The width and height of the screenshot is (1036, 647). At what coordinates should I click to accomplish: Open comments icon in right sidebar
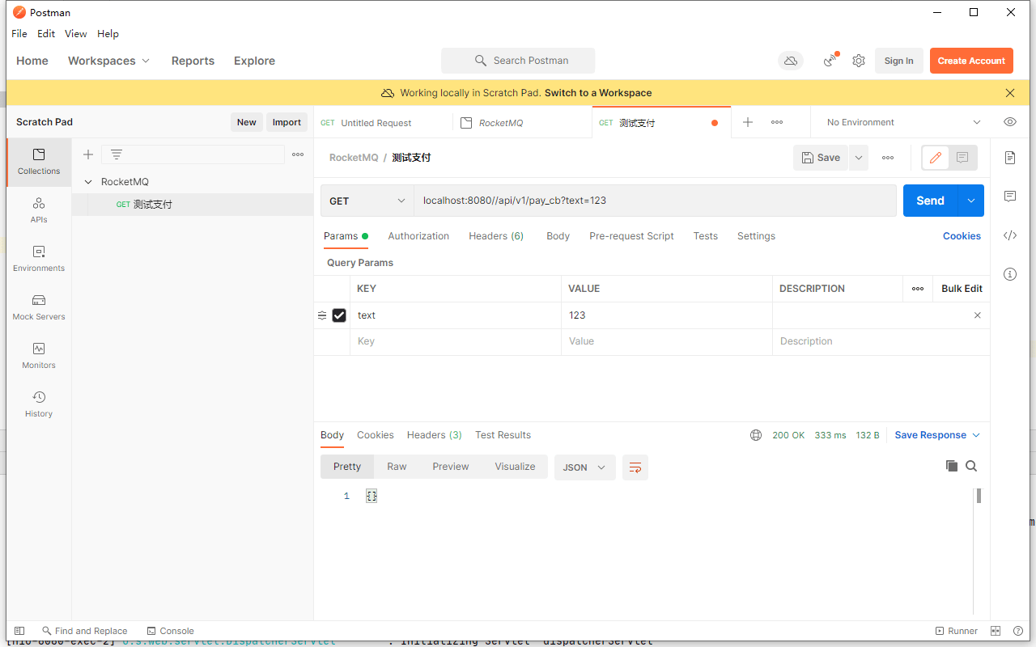[x=1010, y=197]
